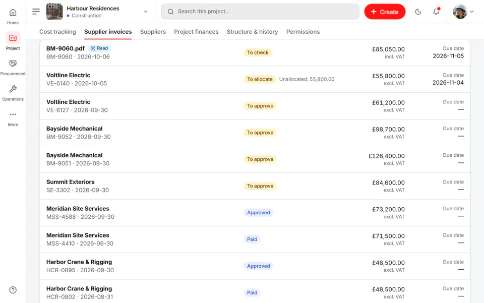Open the BM-9060.pdf invoice
The image size is (484, 303).
[255, 52]
